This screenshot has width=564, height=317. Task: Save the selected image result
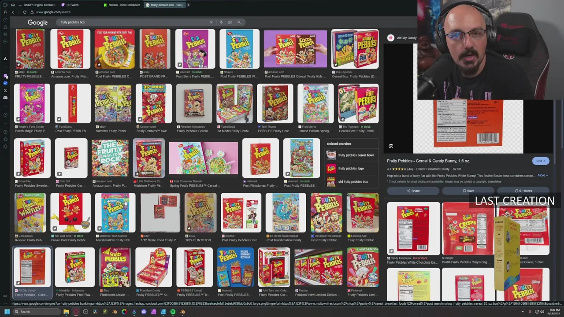click(468, 191)
